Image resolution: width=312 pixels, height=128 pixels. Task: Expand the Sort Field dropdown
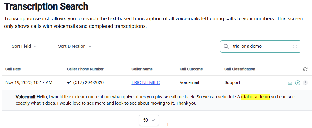coord(25,46)
